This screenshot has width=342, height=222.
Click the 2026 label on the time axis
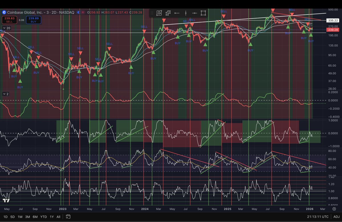309,209
